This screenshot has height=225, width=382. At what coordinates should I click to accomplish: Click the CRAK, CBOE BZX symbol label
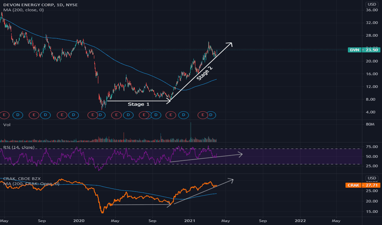pyautogui.click(x=22, y=179)
